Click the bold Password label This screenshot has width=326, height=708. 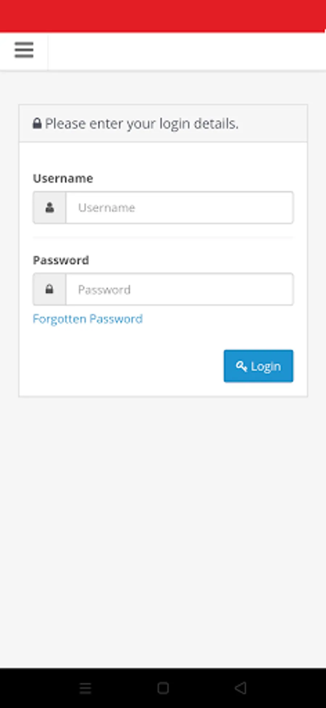61,260
